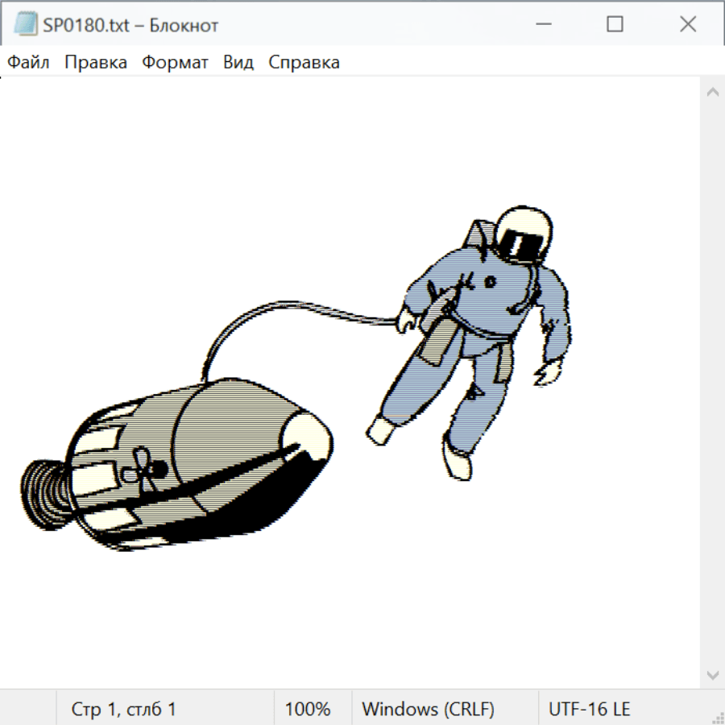Click the UTF-16 LE encoding indicator

coord(589,709)
